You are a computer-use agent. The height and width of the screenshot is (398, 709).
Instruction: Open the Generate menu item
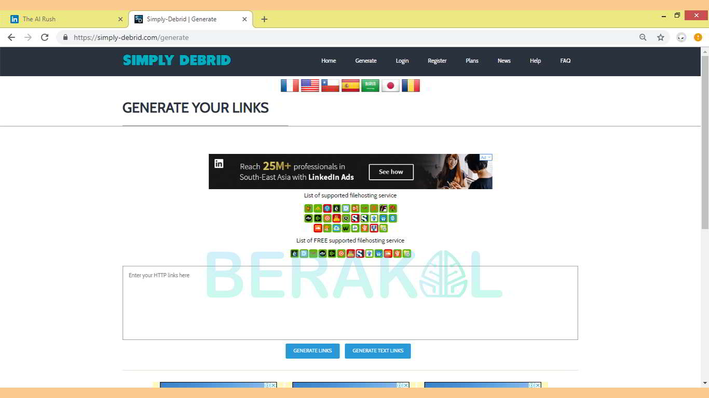(x=366, y=61)
